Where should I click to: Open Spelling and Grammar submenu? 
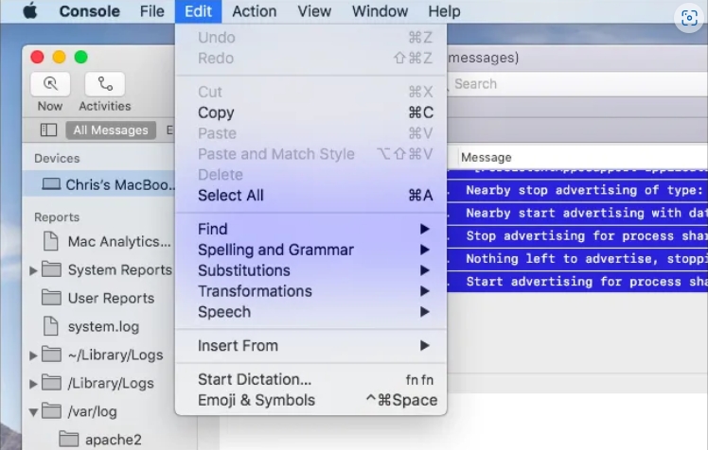[x=310, y=250]
